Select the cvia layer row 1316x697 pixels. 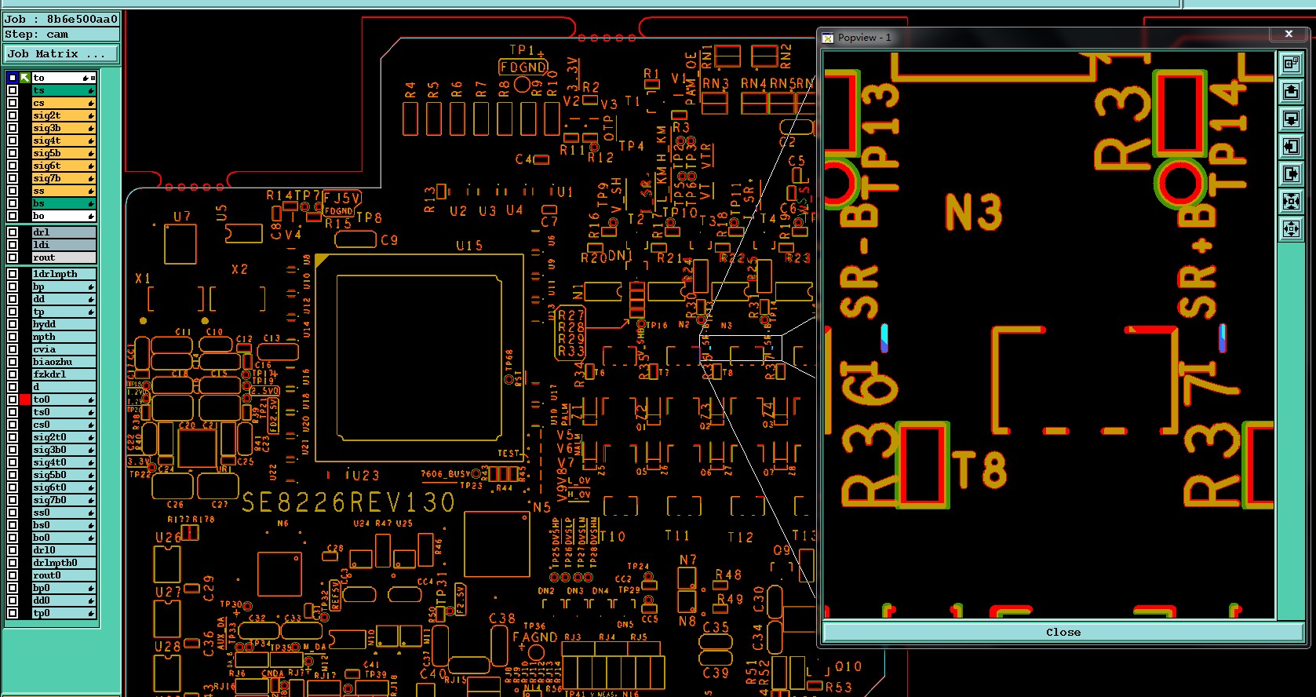[x=64, y=349]
